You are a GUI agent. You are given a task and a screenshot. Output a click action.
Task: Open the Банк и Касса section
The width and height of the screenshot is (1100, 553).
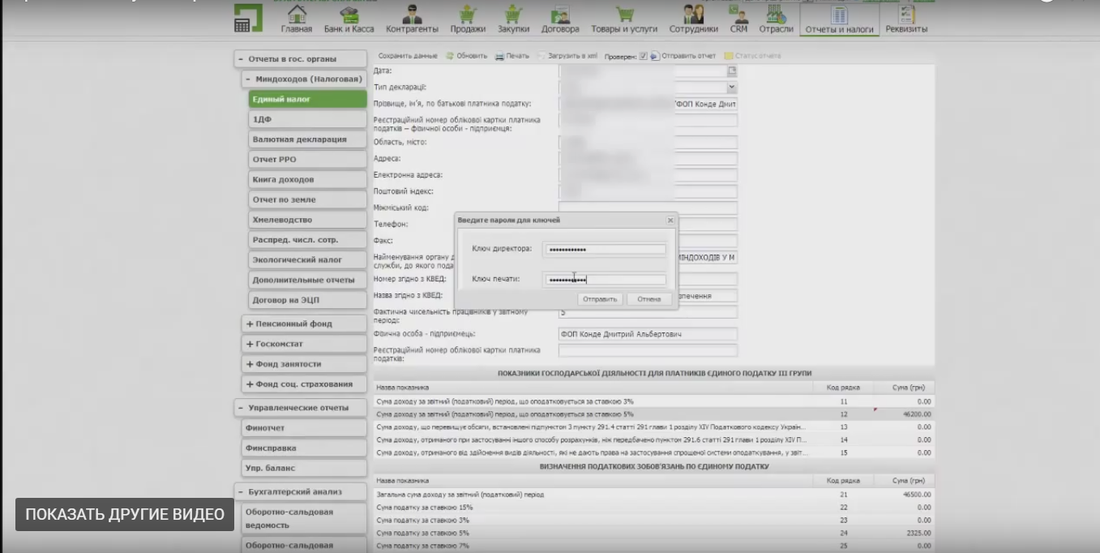pos(349,19)
